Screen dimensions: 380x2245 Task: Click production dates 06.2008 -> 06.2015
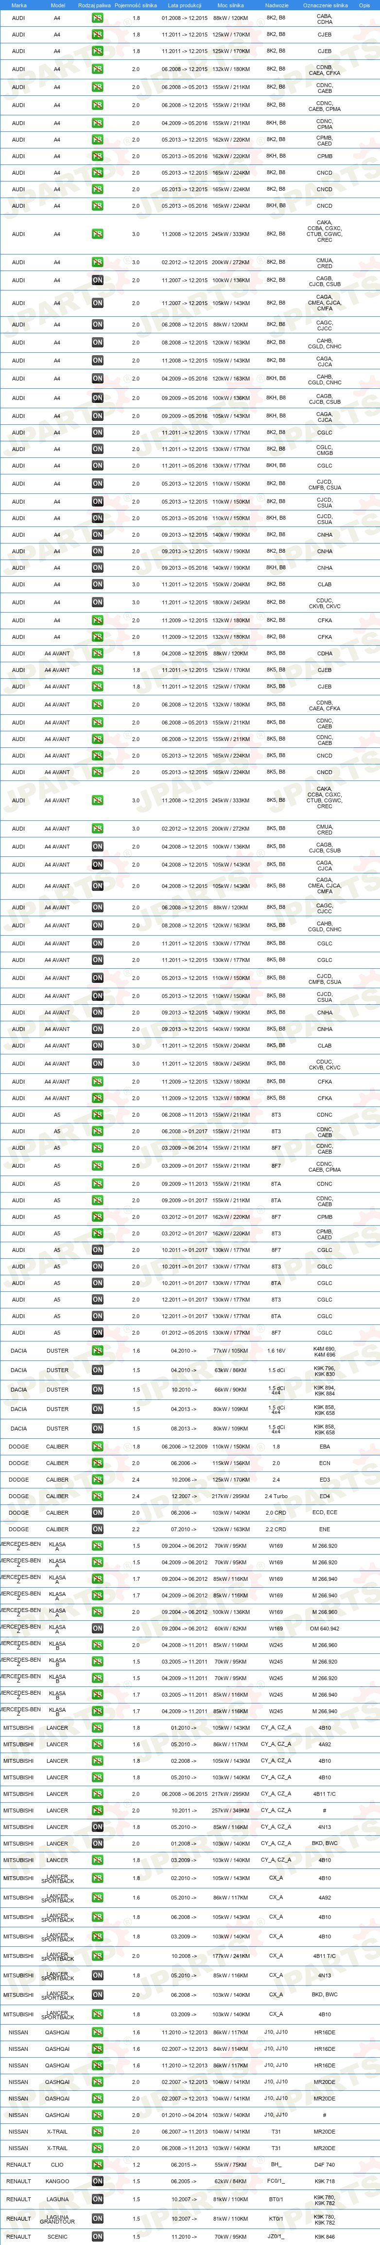184,1793
